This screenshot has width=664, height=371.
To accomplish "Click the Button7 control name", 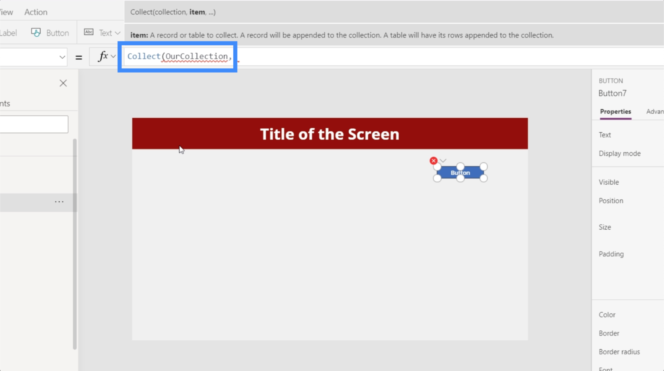I will point(612,94).
